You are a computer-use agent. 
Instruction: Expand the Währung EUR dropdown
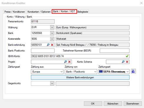[x=52, y=27]
